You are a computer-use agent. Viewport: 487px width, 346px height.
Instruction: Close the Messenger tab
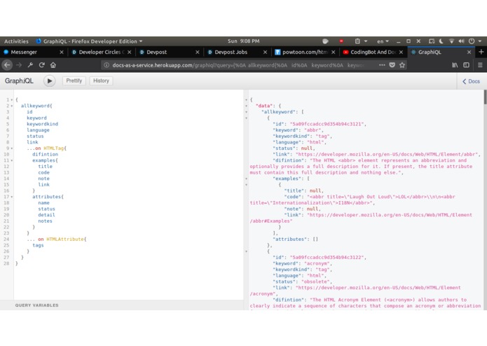[62, 52]
